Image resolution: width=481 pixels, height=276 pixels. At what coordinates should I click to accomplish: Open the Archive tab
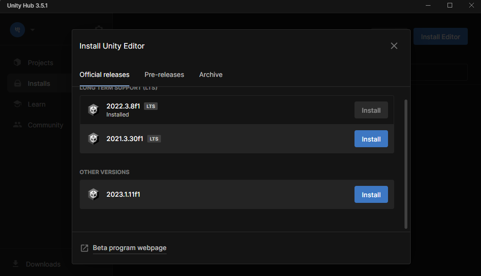(211, 75)
